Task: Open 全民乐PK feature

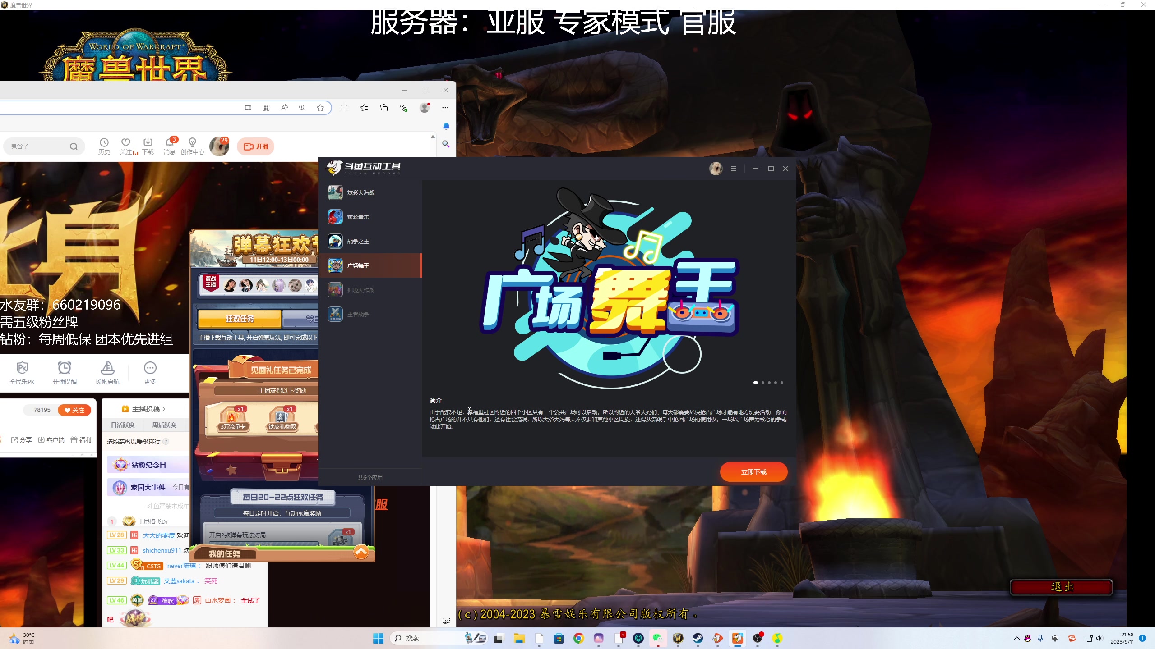Action: pyautogui.click(x=22, y=373)
